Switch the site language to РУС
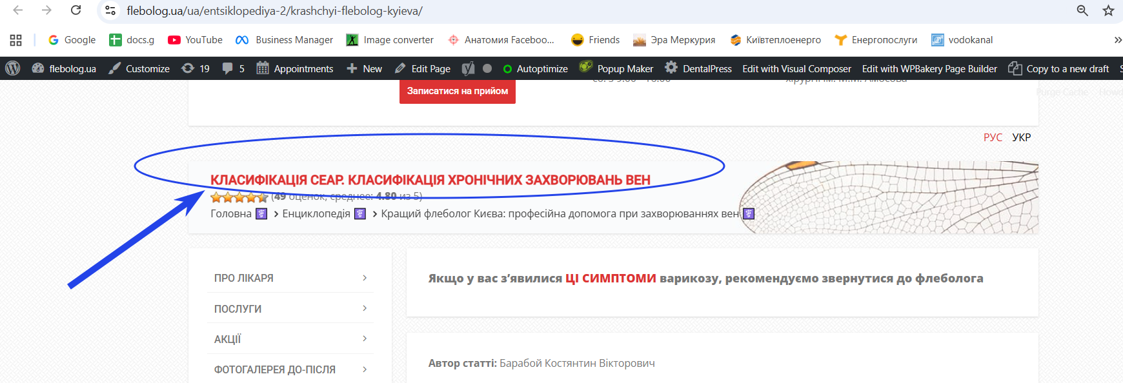The width and height of the screenshot is (1123, 383). click(x=993, y=137)
